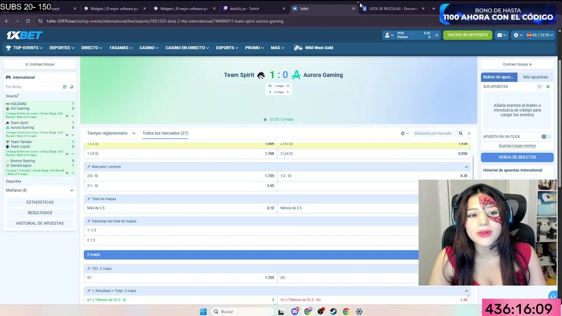Bet on 1-2 - Sí at 4.35
The width and height of the screenshot is (562, 316).
tap(374, 176)
